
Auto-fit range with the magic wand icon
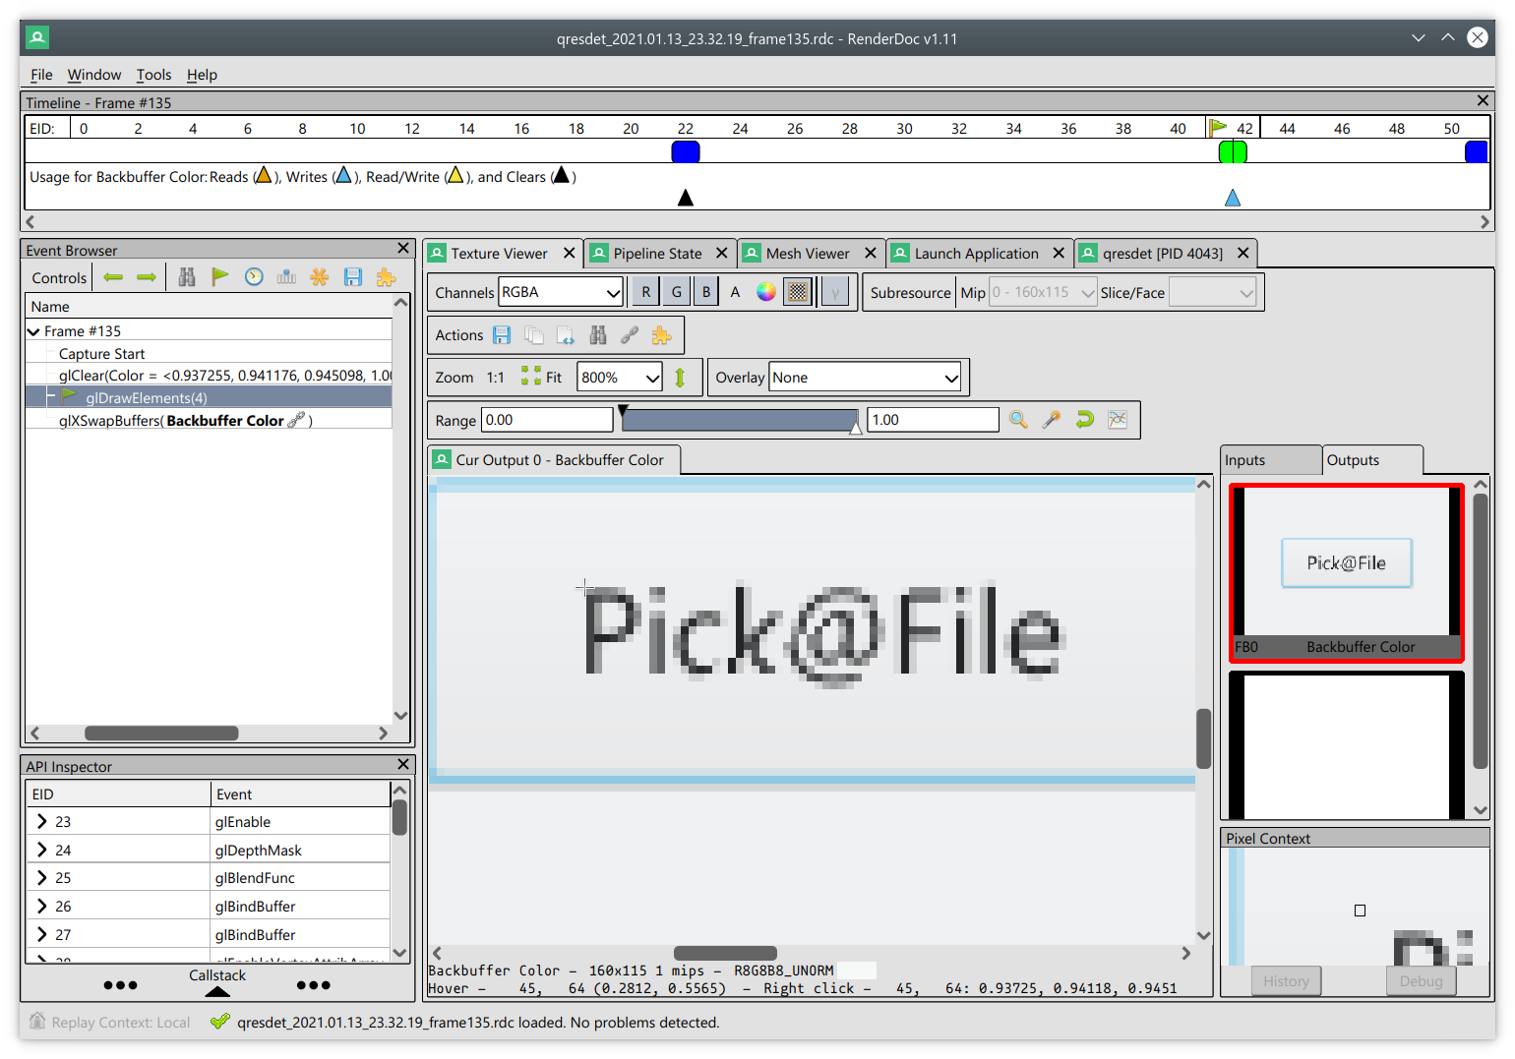tap(1052, 420)
